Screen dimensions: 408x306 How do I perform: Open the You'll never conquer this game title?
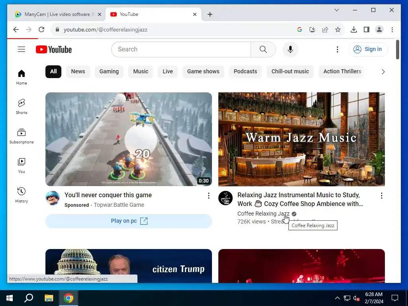pyautogui.click(x=108, y=195)
